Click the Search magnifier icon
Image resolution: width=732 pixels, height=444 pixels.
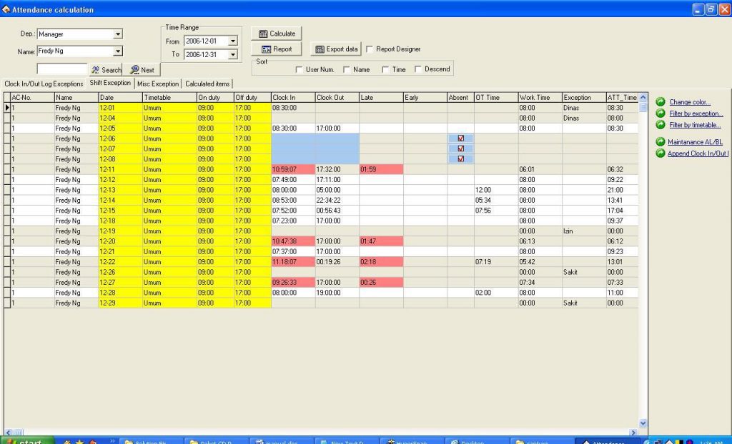97,69
